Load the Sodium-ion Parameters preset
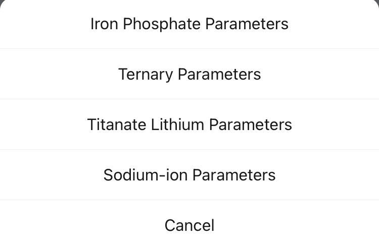The height and width of the screenshot is (250, 379). (x=189, y=175)
